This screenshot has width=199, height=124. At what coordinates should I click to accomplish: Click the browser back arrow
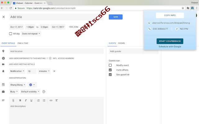click(2, 8)
